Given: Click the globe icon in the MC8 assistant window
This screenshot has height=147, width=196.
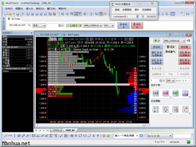Looking at the screenshot, I should (137, 16).
